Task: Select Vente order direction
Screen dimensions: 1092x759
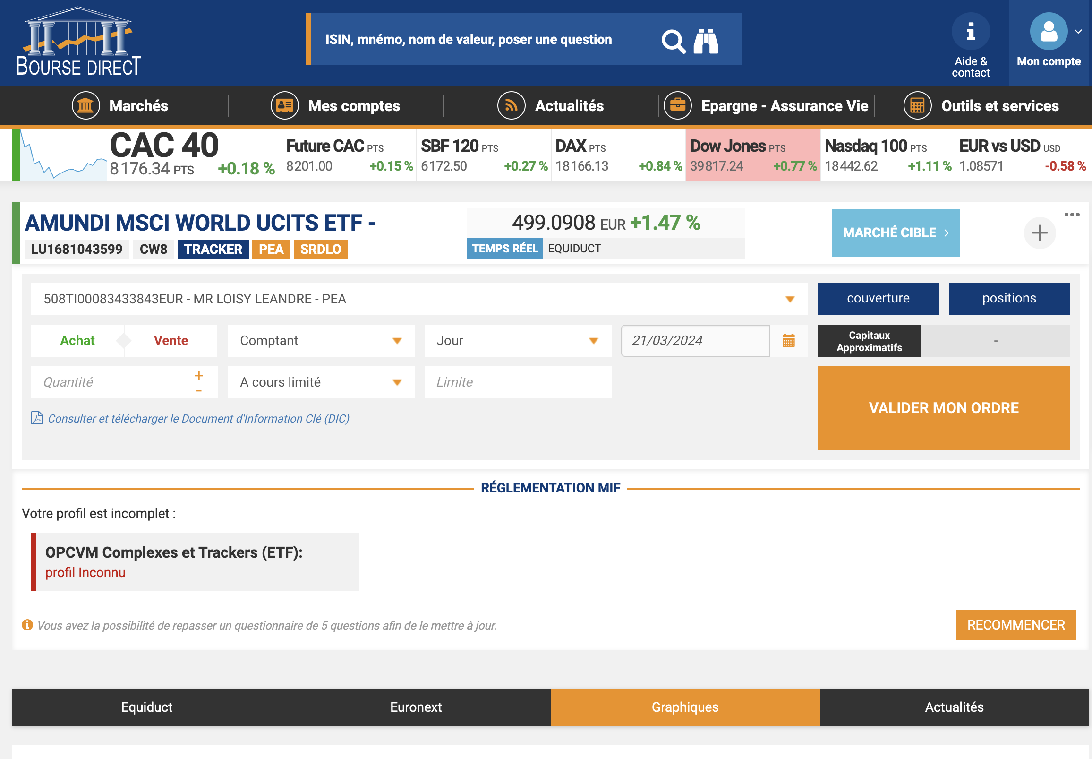Action: [x=171, y=340]
